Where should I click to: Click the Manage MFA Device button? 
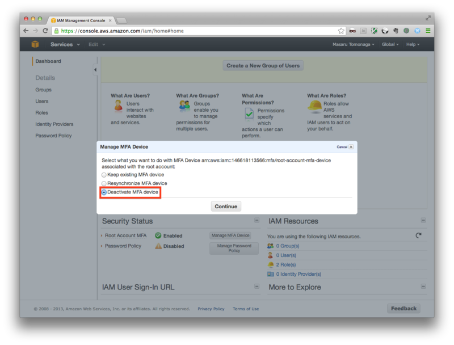tap(230, 235)
